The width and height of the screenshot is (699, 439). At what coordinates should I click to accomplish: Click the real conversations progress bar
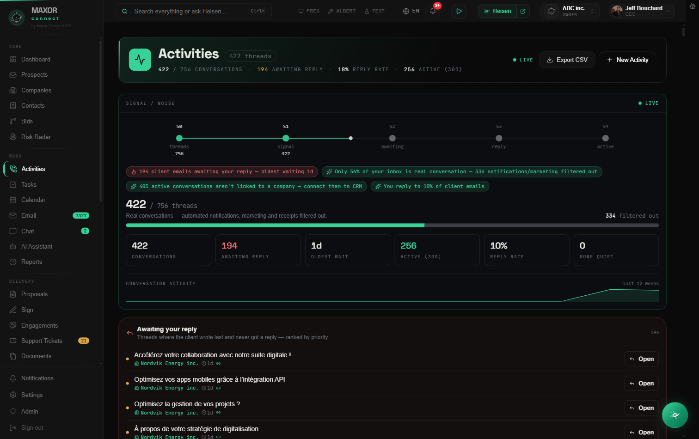pyautogui.click(x=392, y=226)
